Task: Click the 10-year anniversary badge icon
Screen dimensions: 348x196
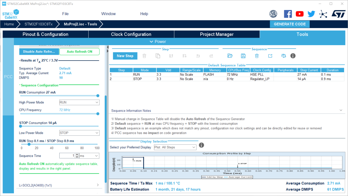Action: [x=273, y=14]
